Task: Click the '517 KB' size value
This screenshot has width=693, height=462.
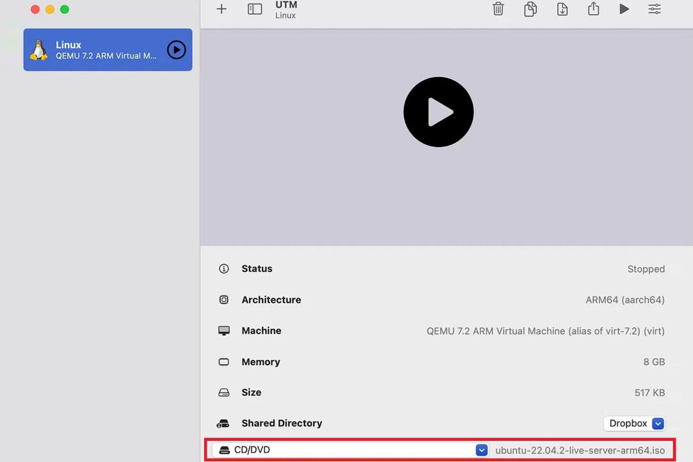Action: (649, 393)
